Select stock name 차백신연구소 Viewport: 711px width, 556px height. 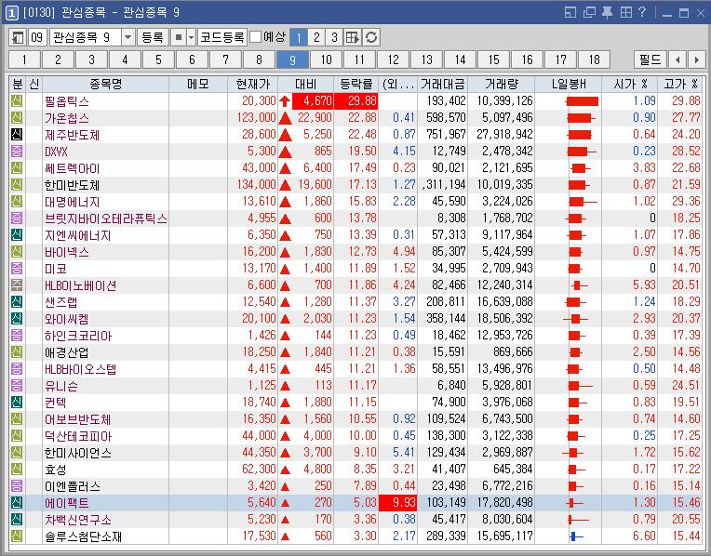point(77,520)
